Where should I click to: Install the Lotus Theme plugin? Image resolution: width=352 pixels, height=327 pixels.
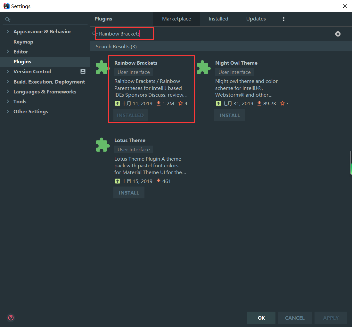(129, 193)
